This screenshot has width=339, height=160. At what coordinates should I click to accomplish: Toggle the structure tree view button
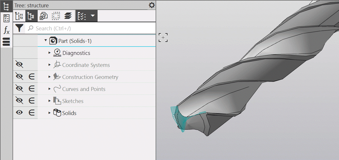point(31,16)
